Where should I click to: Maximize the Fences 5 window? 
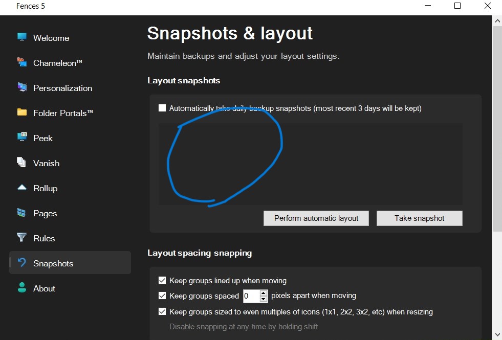(x=457, y=6)
